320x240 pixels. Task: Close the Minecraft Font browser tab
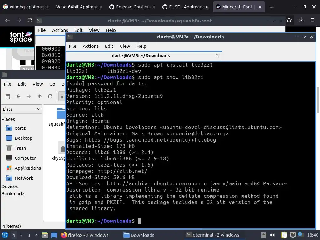click(x=260, y=7)
